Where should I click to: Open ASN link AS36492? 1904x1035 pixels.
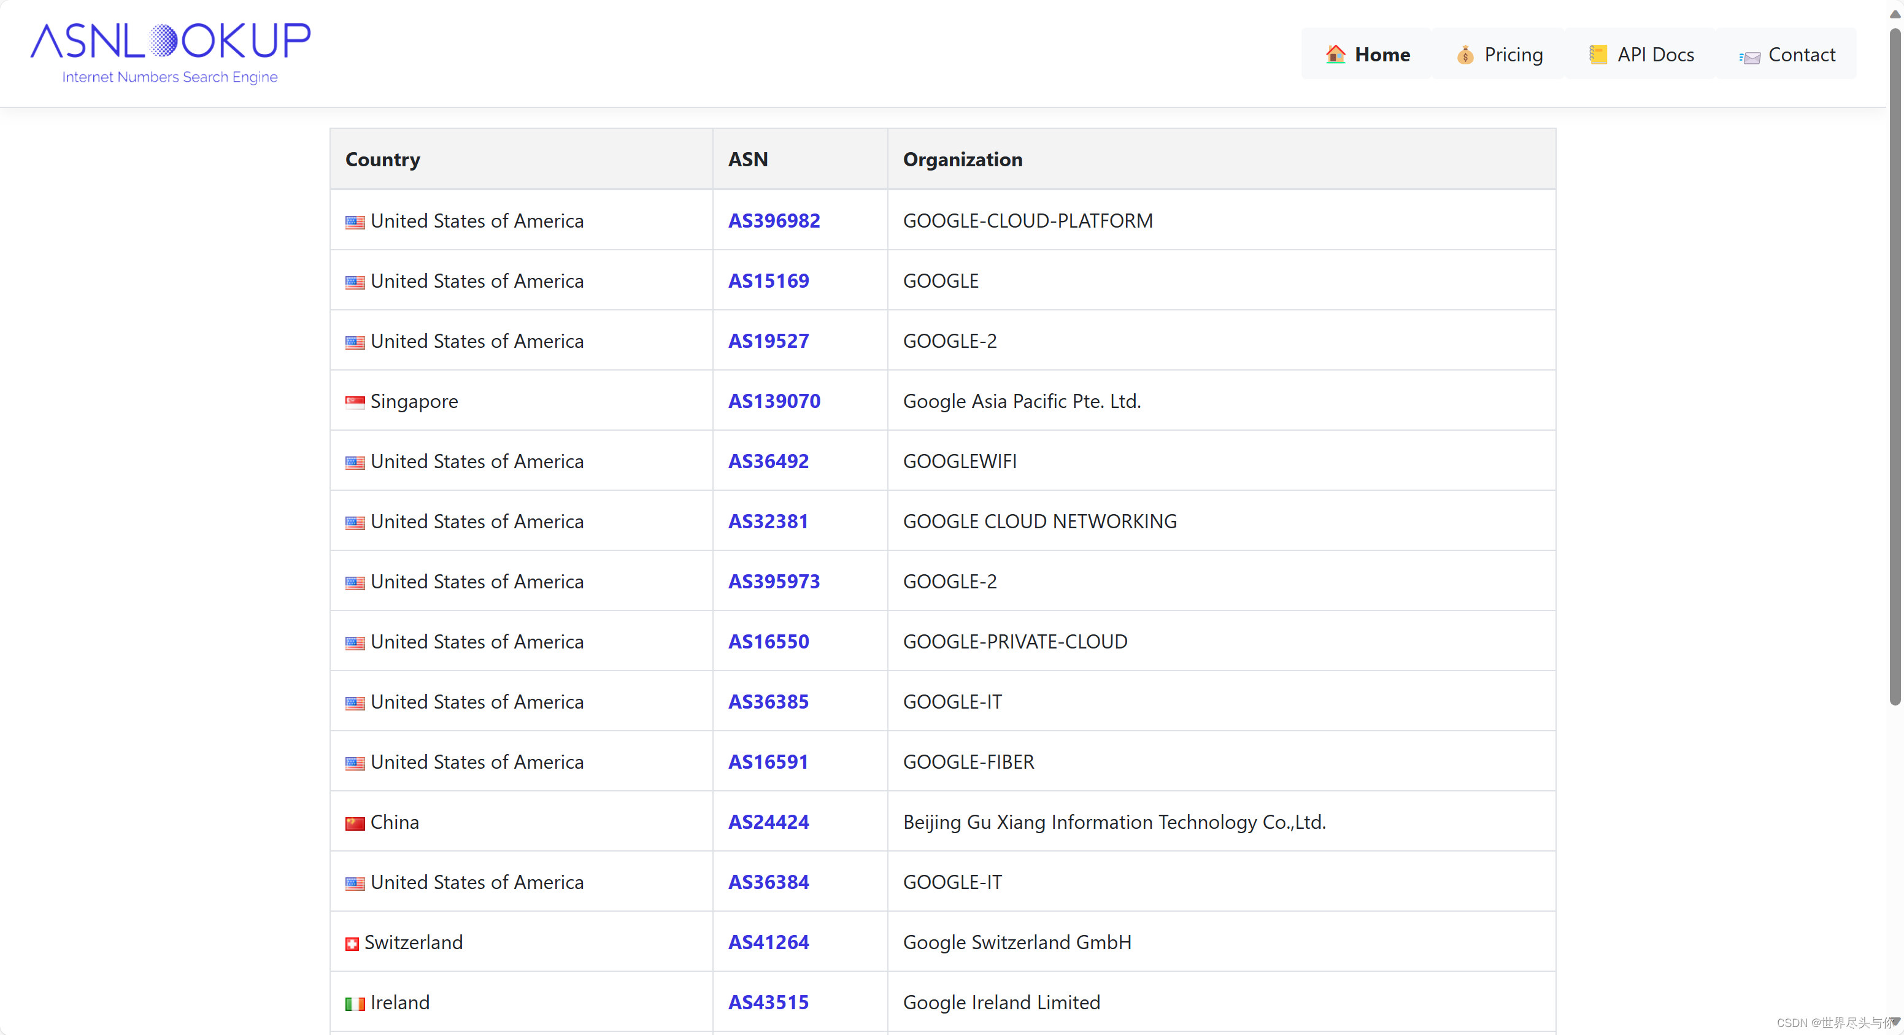point(769,461)
